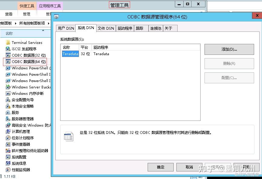
Task: Open the 连接池 tab
Action: pyautogui.click(x=156, y=28)
